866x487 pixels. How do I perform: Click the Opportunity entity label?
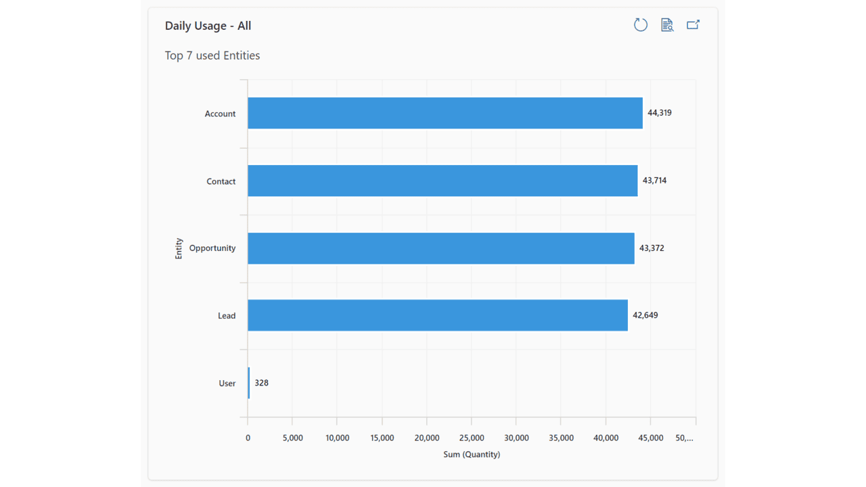click(212, 248)
